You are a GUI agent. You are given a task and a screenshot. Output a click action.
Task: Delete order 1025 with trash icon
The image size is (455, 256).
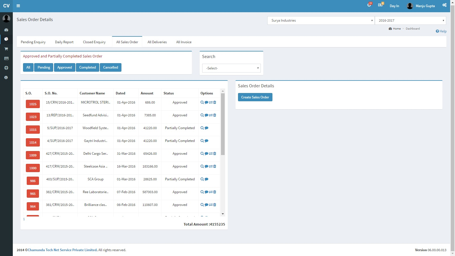point(215,102)
